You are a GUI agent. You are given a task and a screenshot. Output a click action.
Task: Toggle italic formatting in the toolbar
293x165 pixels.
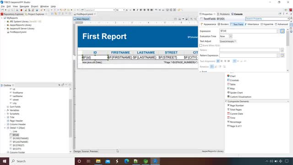(137, 10)
